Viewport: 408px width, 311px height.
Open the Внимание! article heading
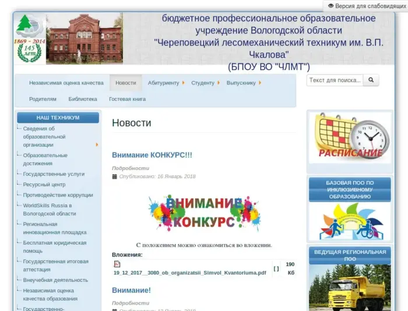131,290
